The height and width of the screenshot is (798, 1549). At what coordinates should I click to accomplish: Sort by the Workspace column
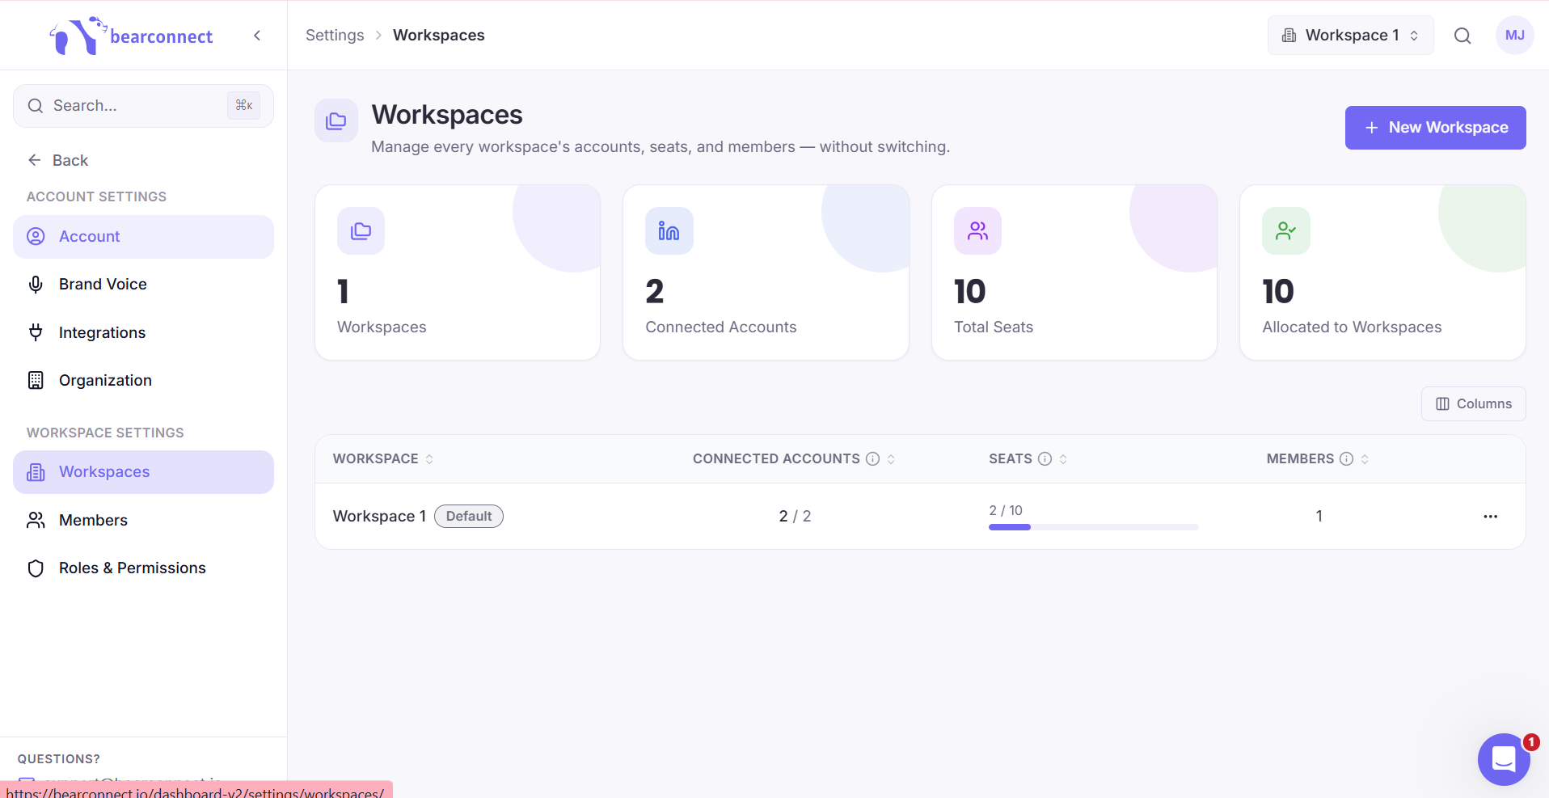click(x=383, y=459)
